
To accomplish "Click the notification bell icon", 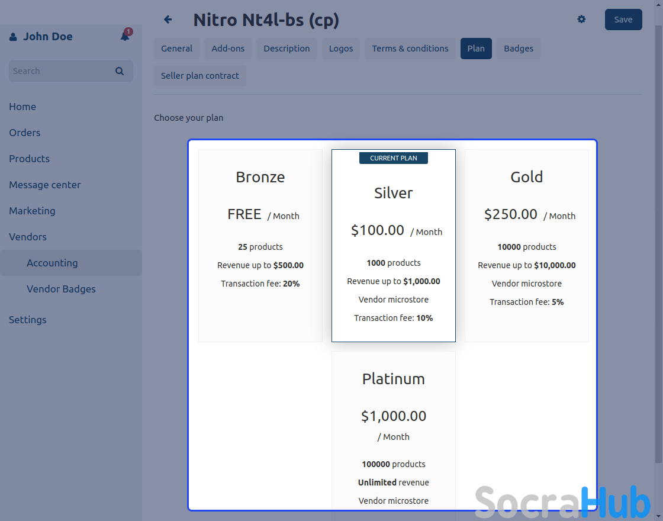I will [x=125, y=36].
